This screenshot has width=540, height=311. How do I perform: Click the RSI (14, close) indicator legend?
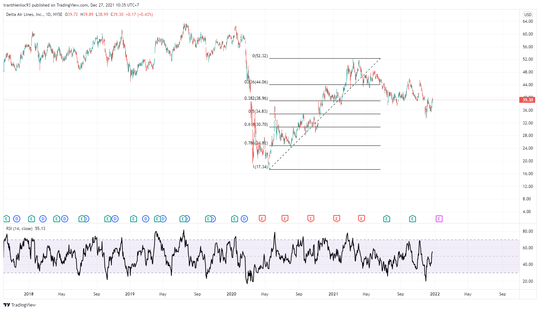coord(19,229)
